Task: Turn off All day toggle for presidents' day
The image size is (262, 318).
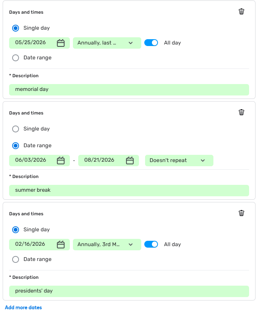Action: (x=151, y=244)
